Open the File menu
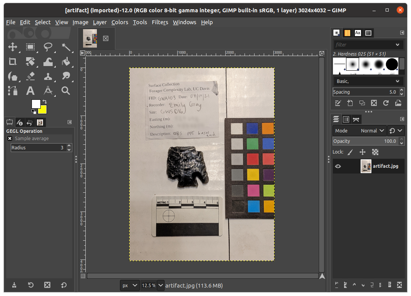The image size is (411, 296). (11, 22)
